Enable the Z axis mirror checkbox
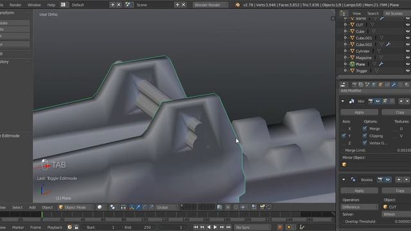 click(344, 143)
